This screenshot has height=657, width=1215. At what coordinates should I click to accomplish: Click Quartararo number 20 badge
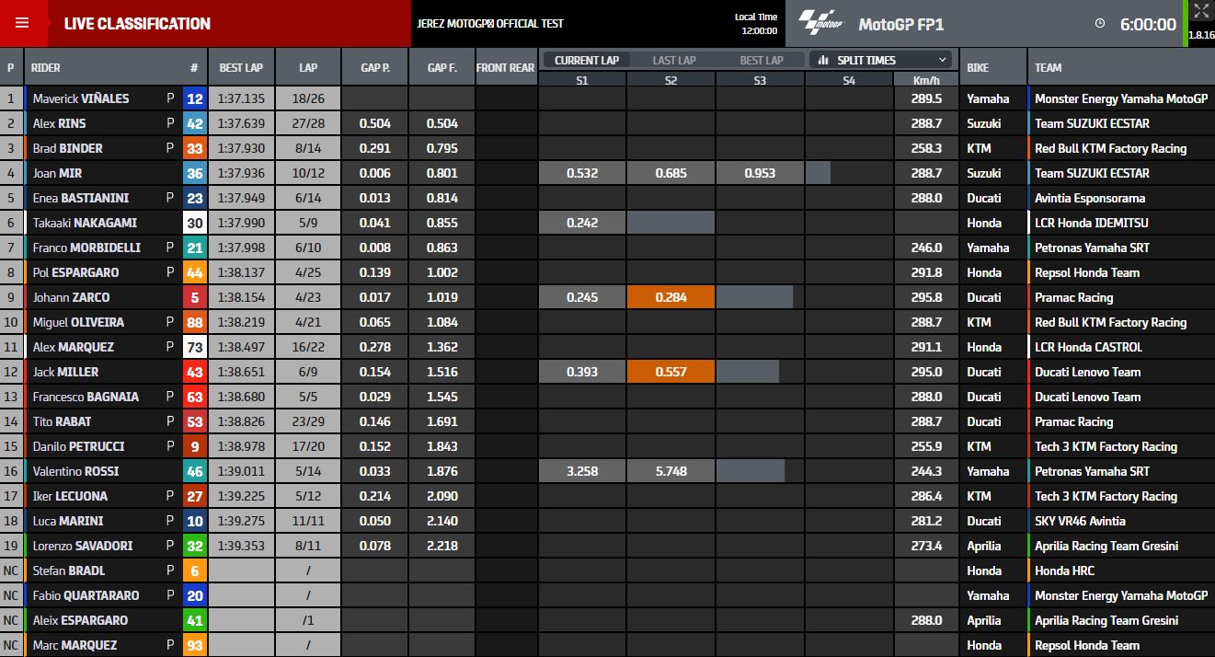pyautogui.click(x=194, y=595)
